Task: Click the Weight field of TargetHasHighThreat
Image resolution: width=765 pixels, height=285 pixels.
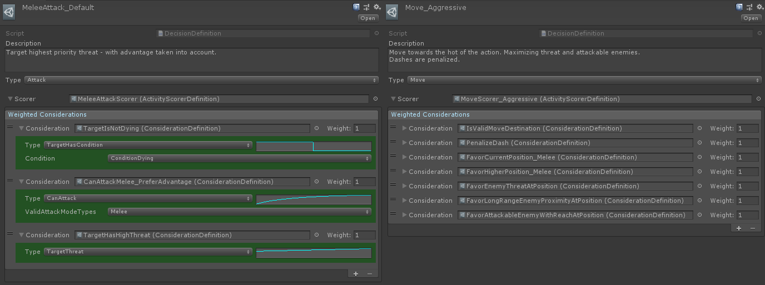Action: [x=365, y=235]
